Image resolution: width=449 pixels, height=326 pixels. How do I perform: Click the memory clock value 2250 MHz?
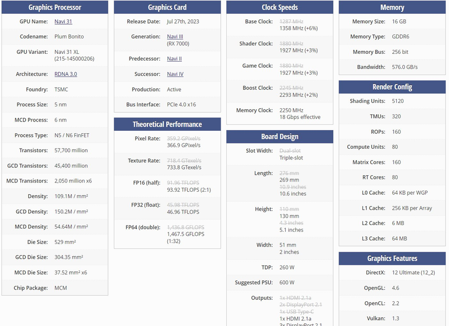pos(291,110)
